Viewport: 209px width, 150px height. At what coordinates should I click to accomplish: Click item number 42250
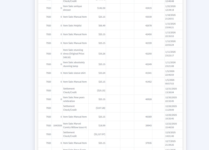148,54
